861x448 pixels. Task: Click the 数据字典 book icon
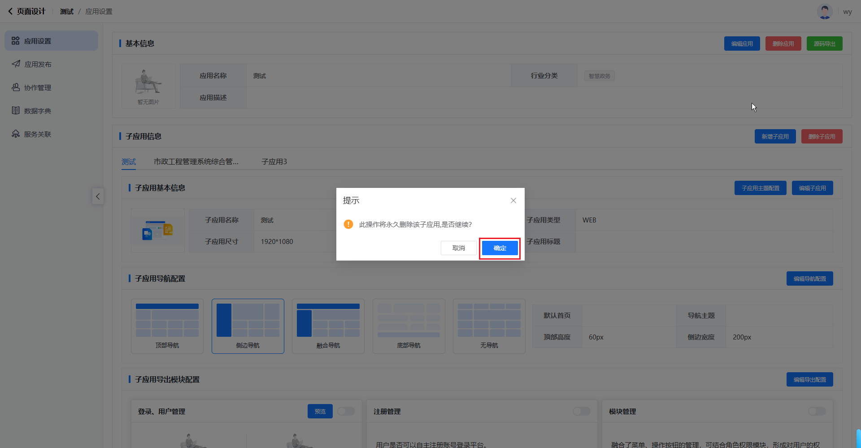pyautogui.click(x=16, y=111)
